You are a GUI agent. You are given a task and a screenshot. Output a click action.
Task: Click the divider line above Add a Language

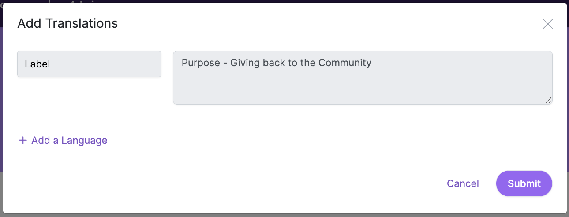tap(283, 119)
